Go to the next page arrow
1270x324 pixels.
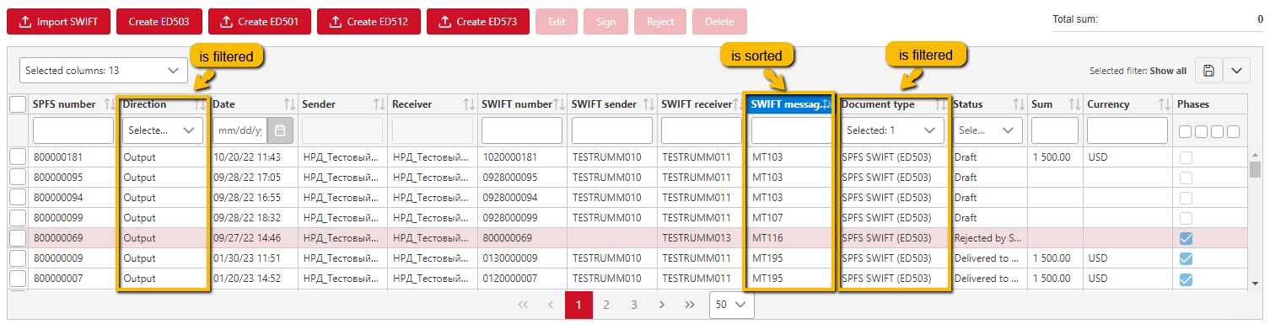[662, 305]
